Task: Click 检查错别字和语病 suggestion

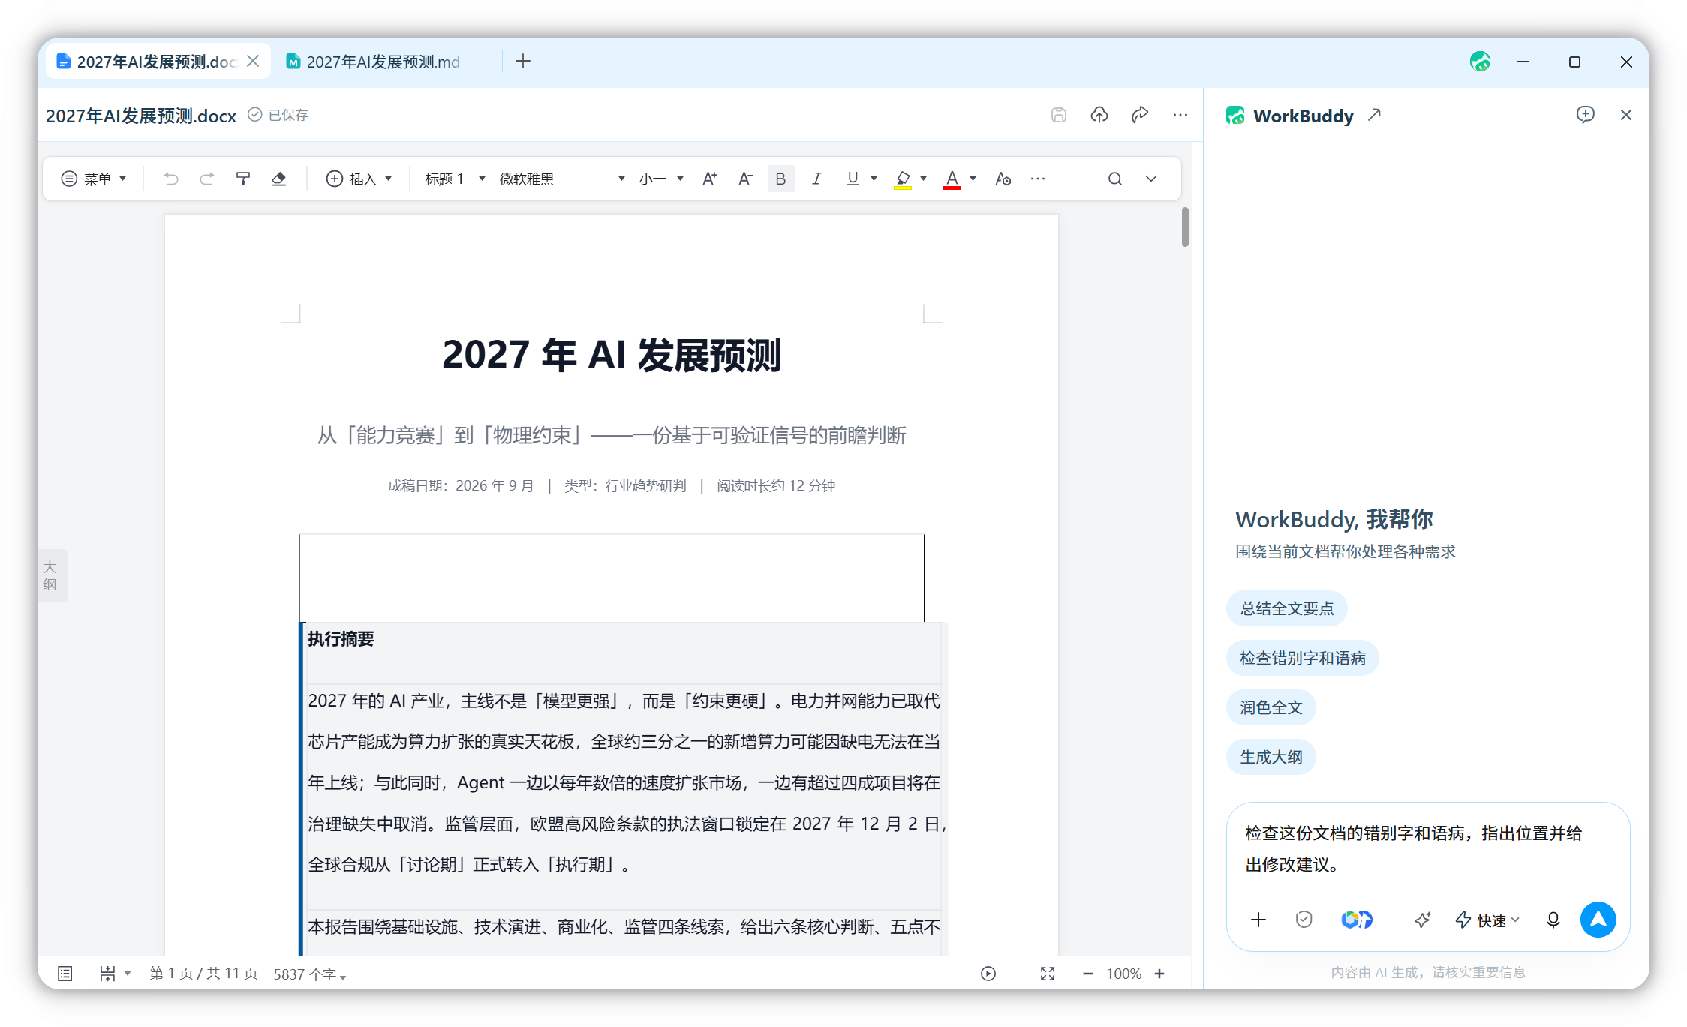Action: coord(1302,658)
